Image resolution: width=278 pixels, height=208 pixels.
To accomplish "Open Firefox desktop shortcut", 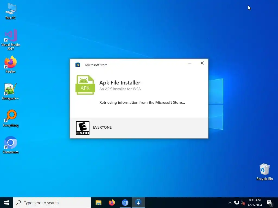I will 11,64.
